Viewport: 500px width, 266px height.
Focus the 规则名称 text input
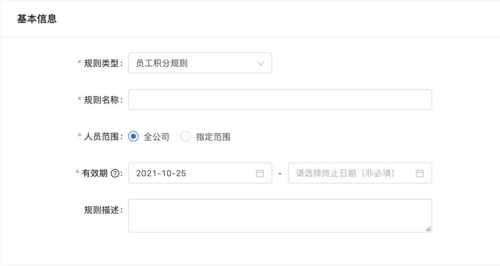point(280,100)
